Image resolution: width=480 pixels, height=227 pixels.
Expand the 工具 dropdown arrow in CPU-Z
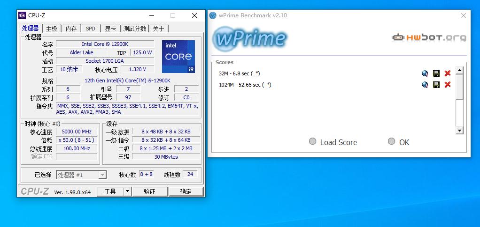[x=128, y=191]
